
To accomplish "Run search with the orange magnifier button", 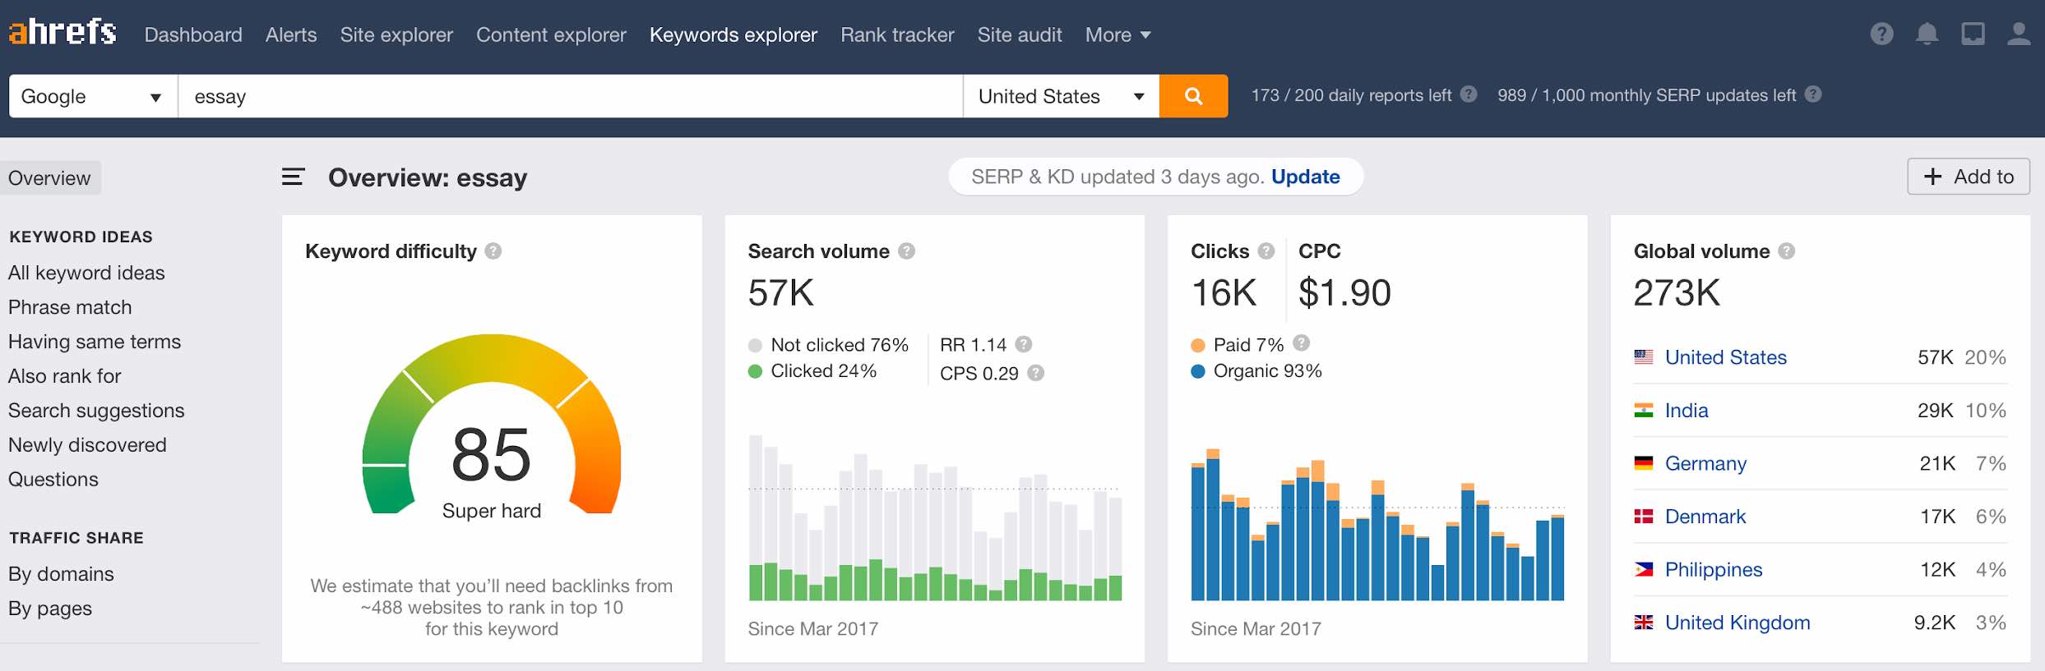I will point(1193,96).
